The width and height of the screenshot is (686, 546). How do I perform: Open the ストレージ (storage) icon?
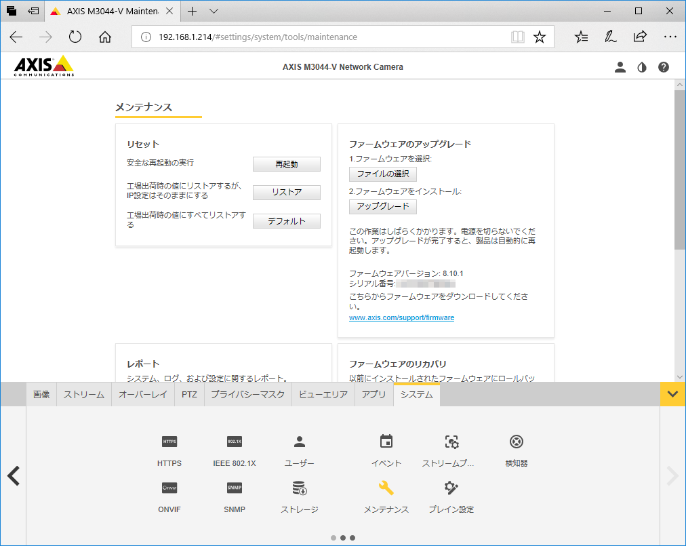tap(299, 488)
